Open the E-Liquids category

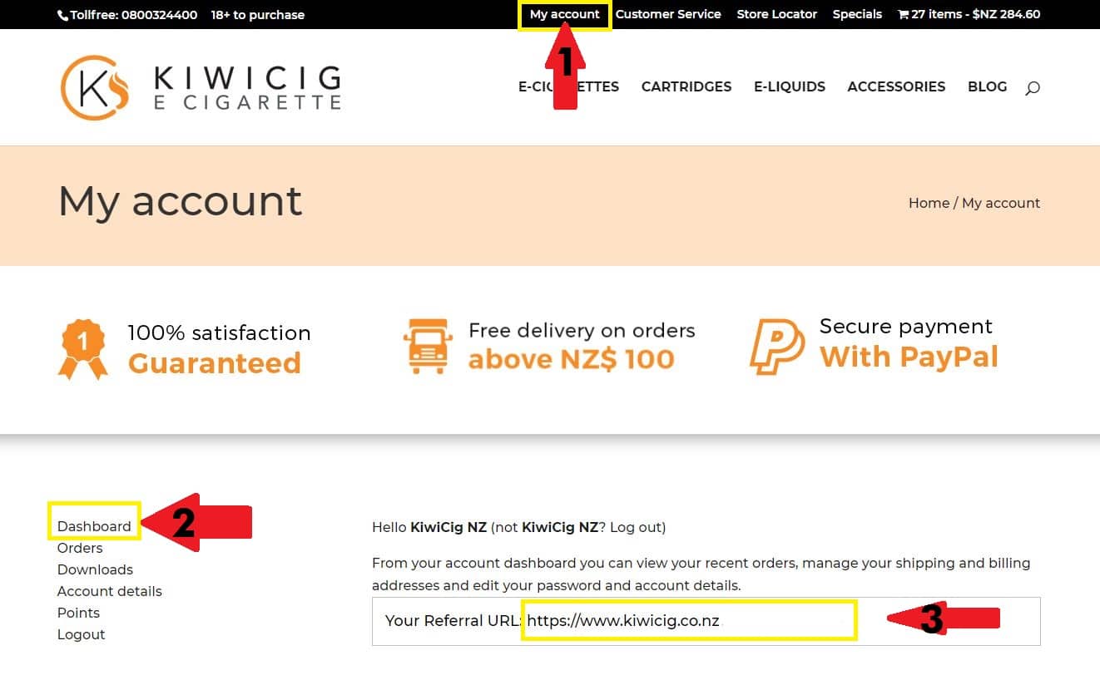pos(790,86)
